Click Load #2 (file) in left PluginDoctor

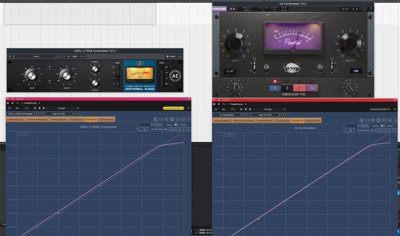click(x=59, y=114)
